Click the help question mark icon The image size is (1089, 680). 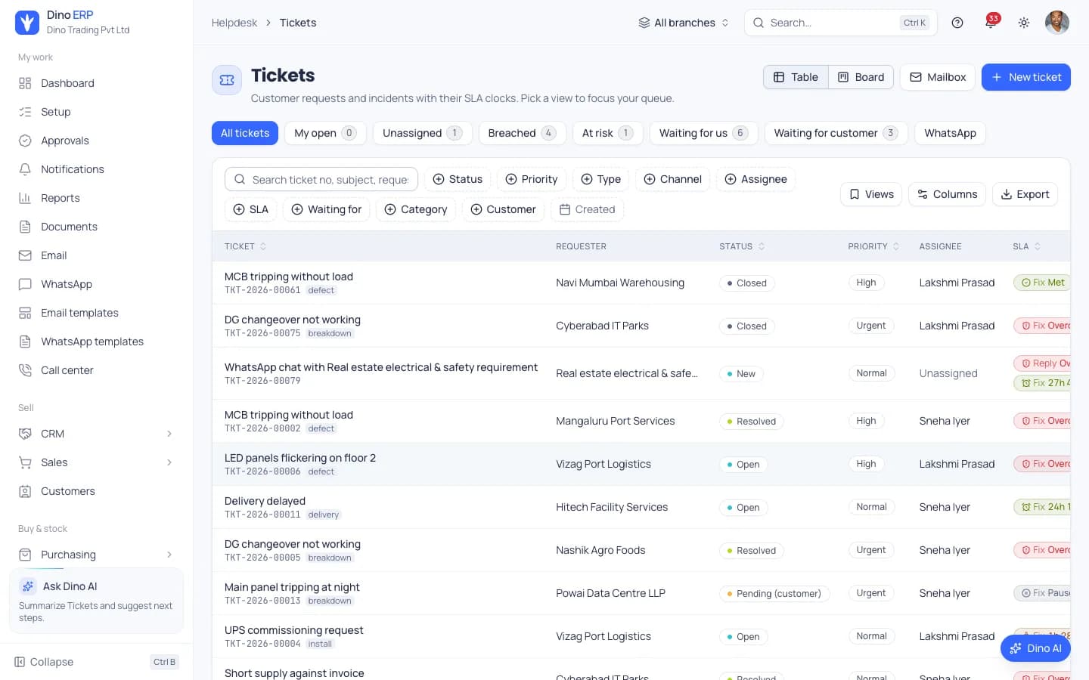coord(957,23)
